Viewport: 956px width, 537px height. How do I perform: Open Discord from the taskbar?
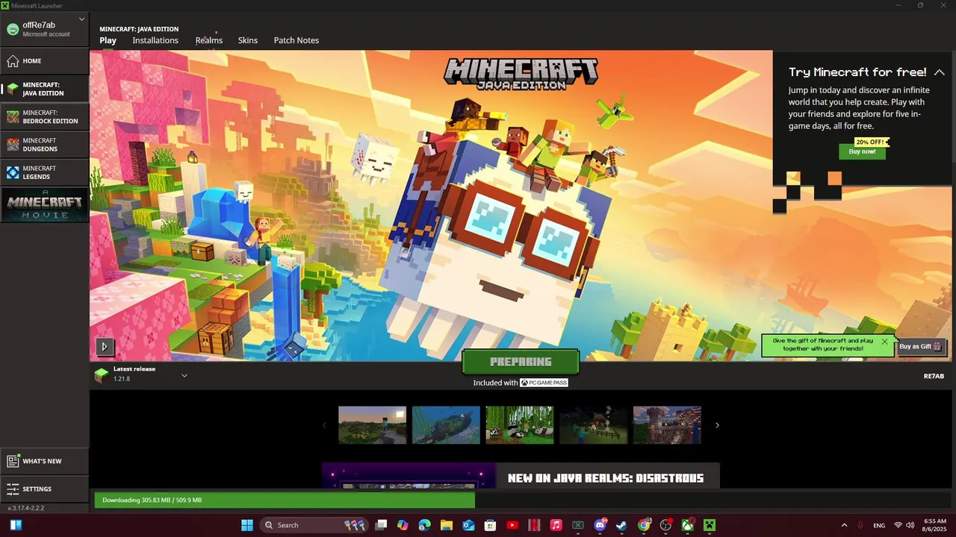click(x=600, y=525)
